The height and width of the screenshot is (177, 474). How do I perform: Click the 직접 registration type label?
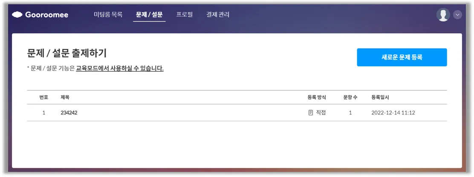pos(321,113)
